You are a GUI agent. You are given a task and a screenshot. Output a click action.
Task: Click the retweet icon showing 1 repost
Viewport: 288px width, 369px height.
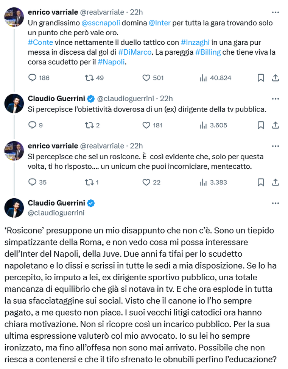pos(89,182)
